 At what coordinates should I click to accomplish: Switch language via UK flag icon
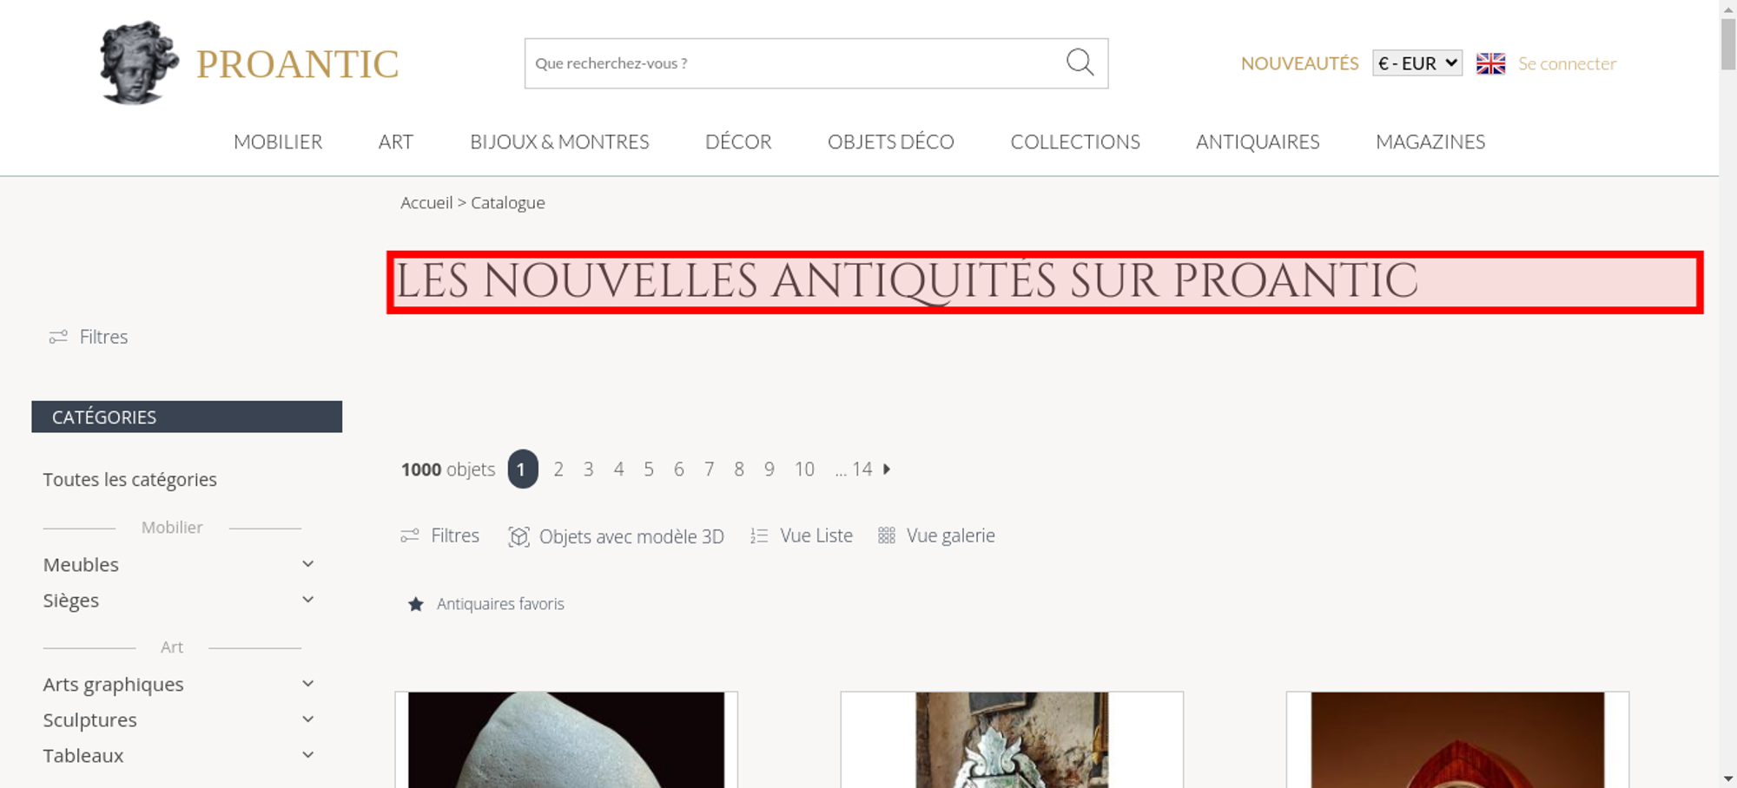[1490, 63]
